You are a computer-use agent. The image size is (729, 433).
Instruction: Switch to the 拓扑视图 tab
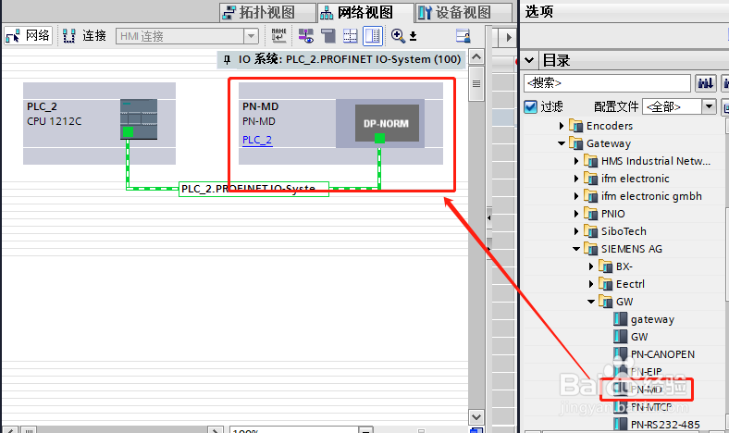267,12
